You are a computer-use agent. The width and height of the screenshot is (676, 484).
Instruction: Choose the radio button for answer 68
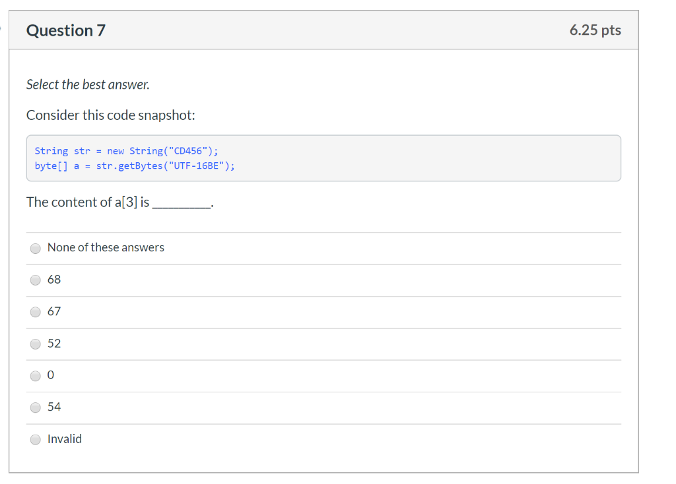36,280
